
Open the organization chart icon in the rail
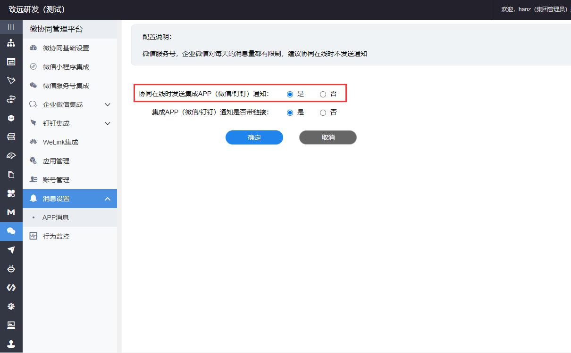[x=11, y=43]
